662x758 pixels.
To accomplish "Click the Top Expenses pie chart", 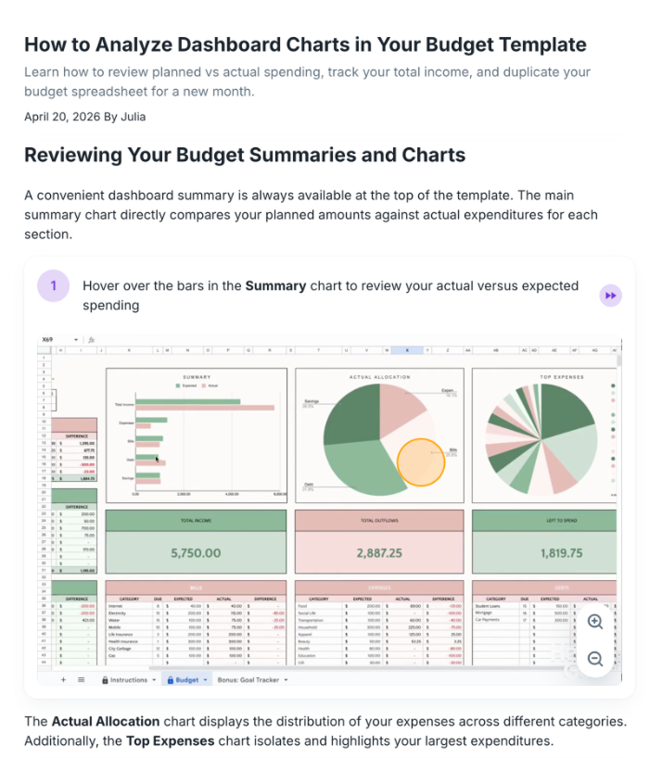I will coord(541,439).
